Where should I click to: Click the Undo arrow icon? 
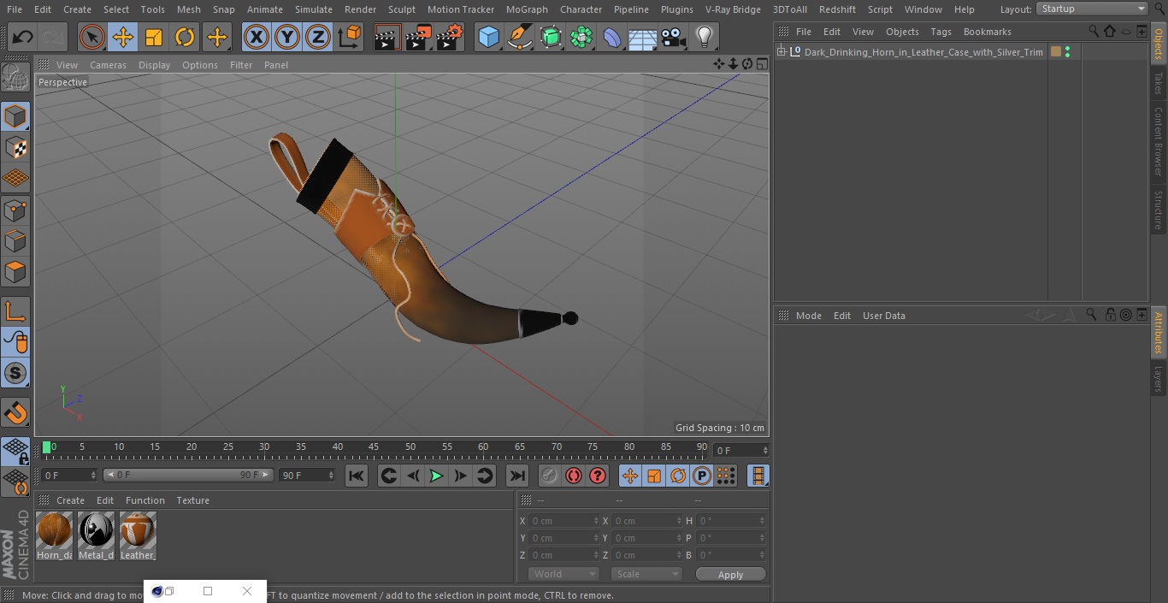tap(22, 37)
